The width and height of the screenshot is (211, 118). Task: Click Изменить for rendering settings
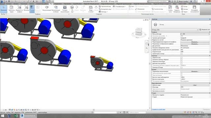coord(195,71)
